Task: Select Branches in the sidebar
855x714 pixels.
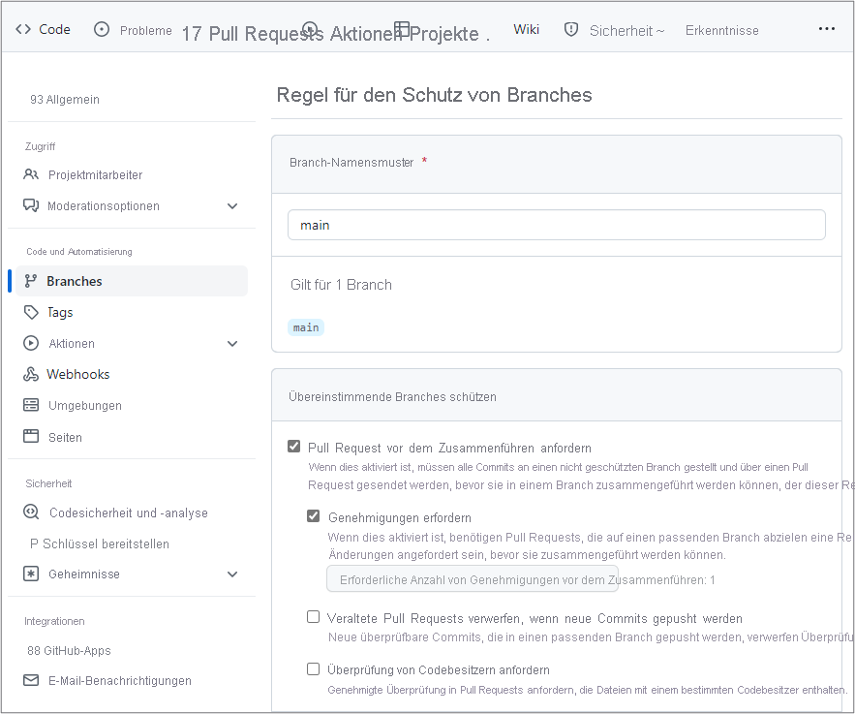Action: pyautogui.click(x=132, y=281)
